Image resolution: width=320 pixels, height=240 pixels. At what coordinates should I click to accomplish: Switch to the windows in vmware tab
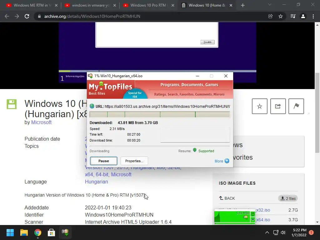click(90, 5)
